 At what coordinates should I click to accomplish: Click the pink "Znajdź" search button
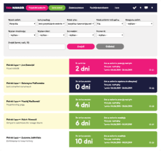click(x=81, y=46)
